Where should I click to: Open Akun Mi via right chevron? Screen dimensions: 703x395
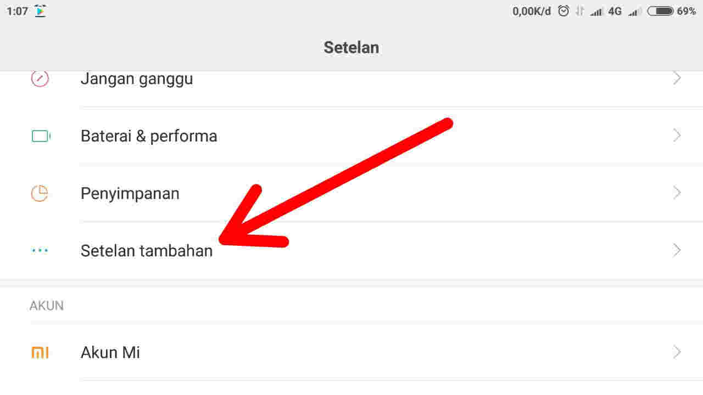(x=677, y=352)
